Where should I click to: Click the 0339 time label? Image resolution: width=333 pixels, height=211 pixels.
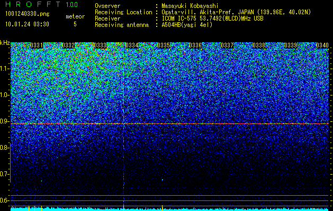(291, 45)
